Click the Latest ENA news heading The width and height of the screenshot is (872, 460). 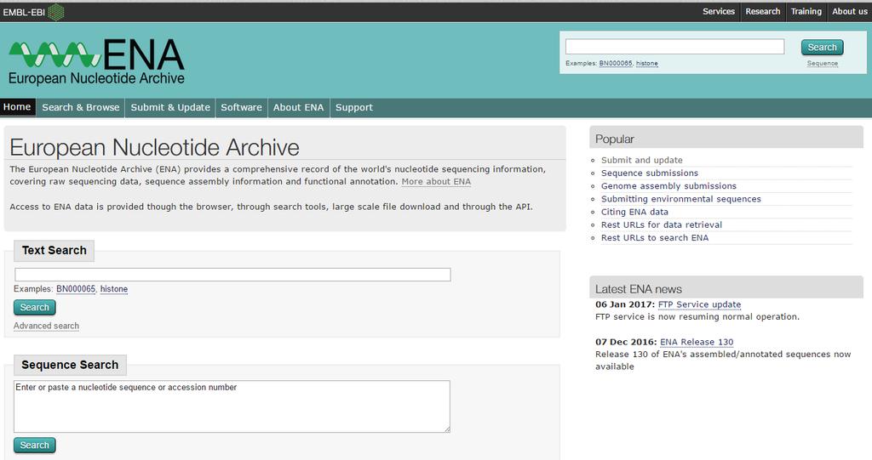639,289
